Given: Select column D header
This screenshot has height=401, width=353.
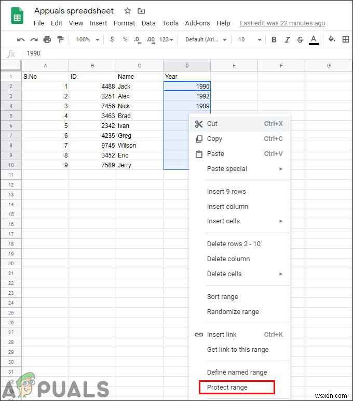Looking at the screenshot, I should point(187,66).
